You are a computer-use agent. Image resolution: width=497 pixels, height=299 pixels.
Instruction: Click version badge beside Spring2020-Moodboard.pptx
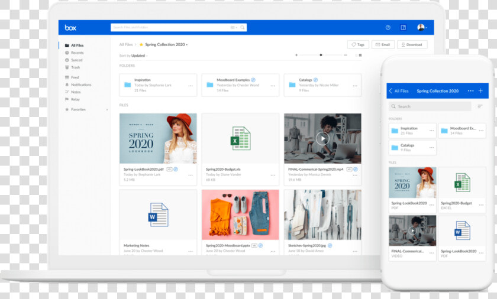254,246
